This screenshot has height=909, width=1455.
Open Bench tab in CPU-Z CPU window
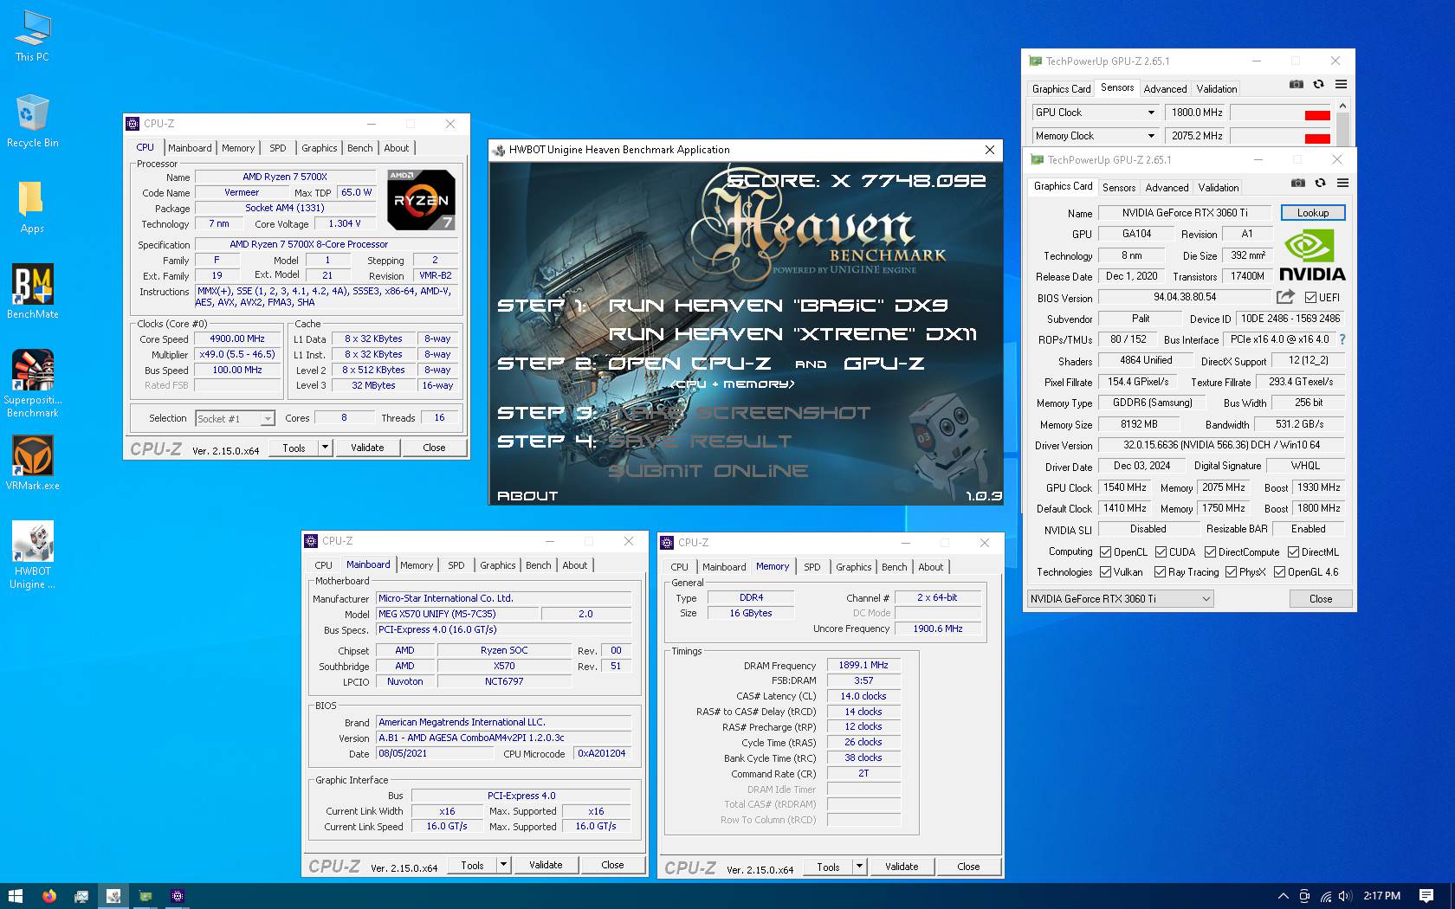click(x=360, y=148)
